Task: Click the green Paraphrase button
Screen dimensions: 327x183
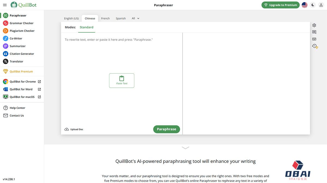Action: (166, 129)
